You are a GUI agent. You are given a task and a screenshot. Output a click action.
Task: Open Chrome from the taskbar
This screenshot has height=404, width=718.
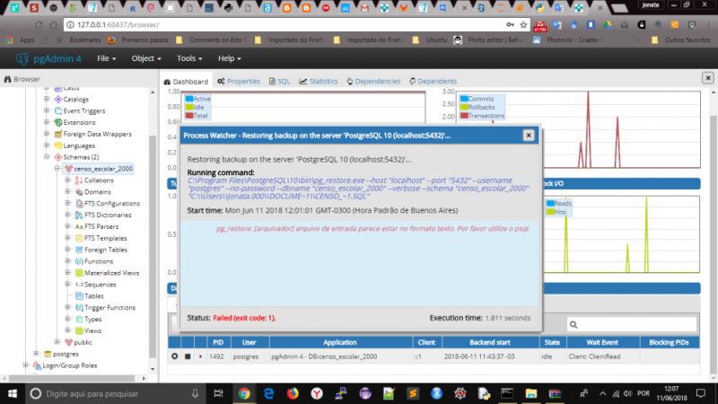244,393
